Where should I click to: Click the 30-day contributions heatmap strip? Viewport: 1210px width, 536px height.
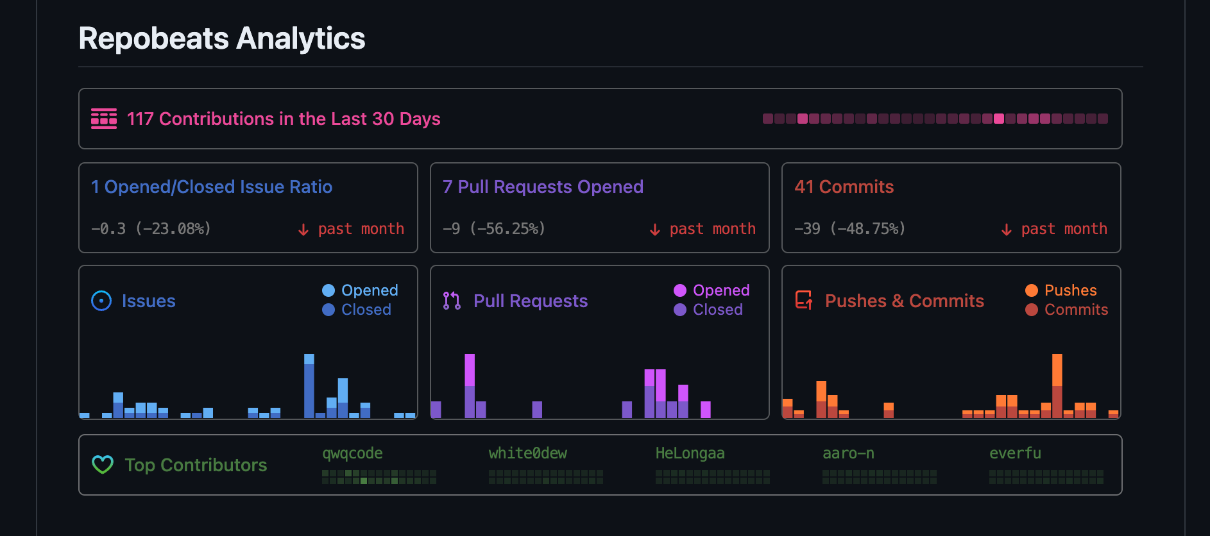(x=935, y=119)
